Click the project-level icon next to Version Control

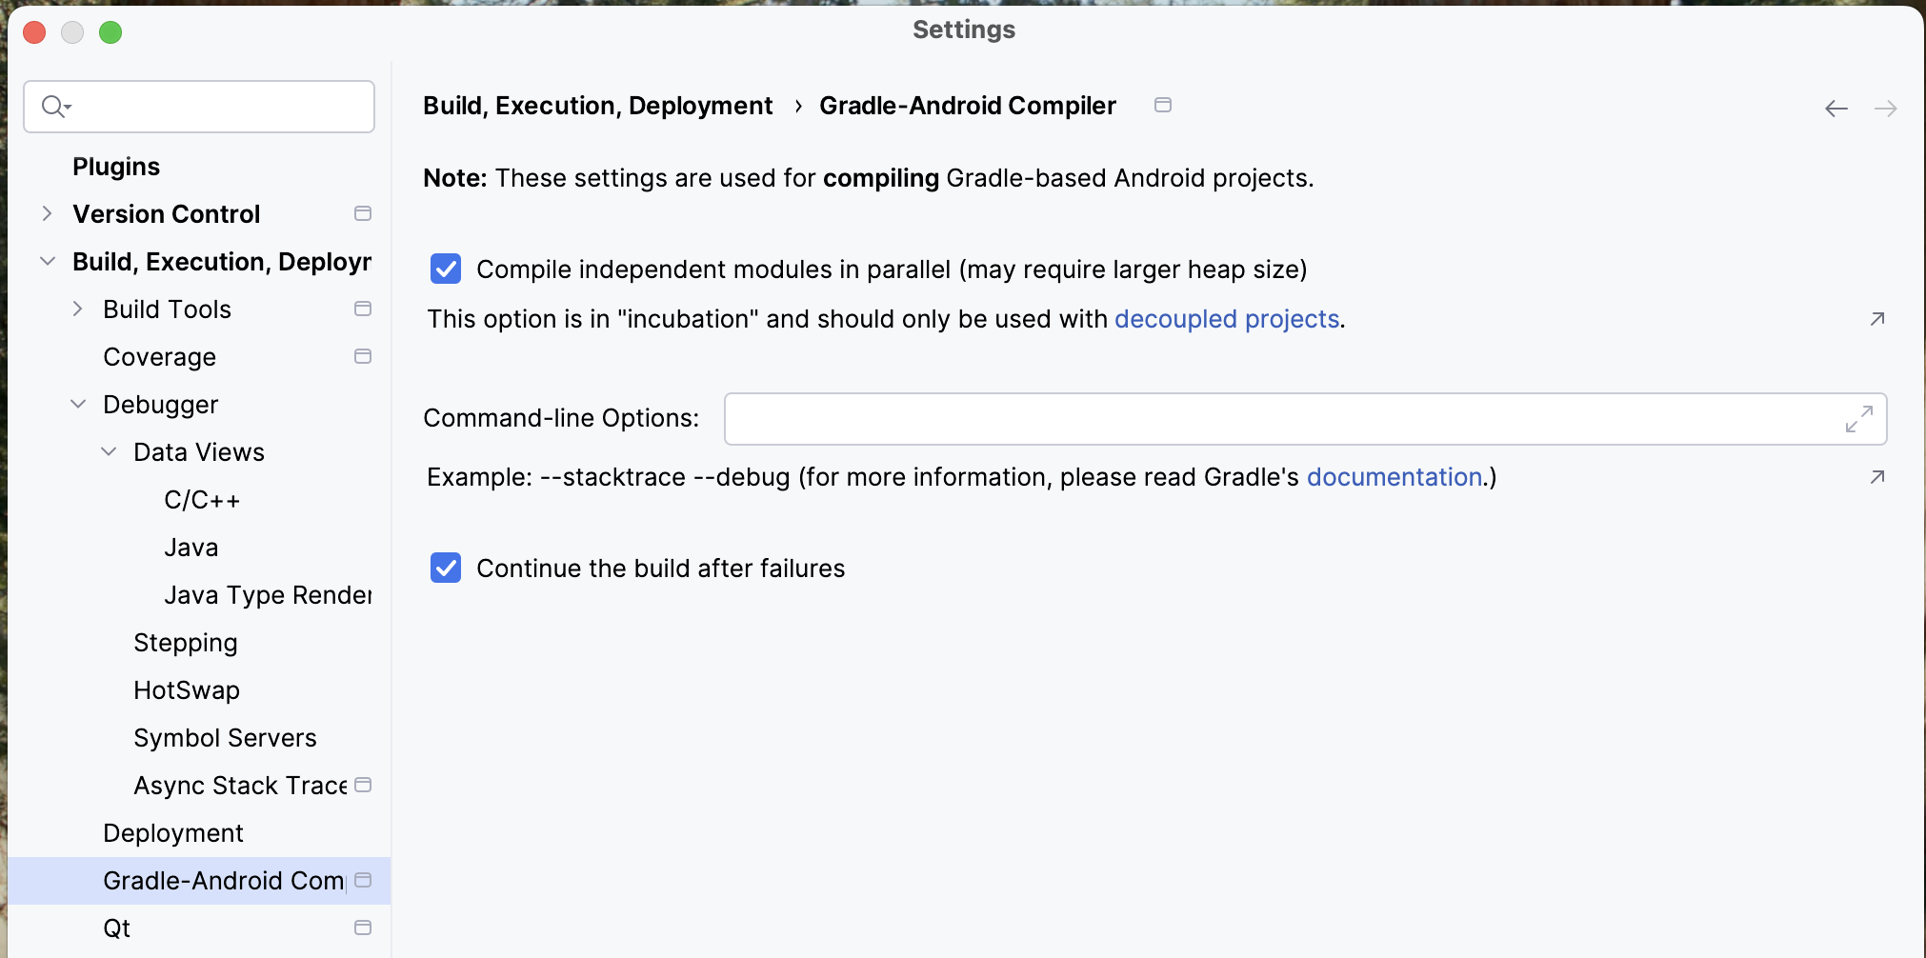click(x=362, y=213)
